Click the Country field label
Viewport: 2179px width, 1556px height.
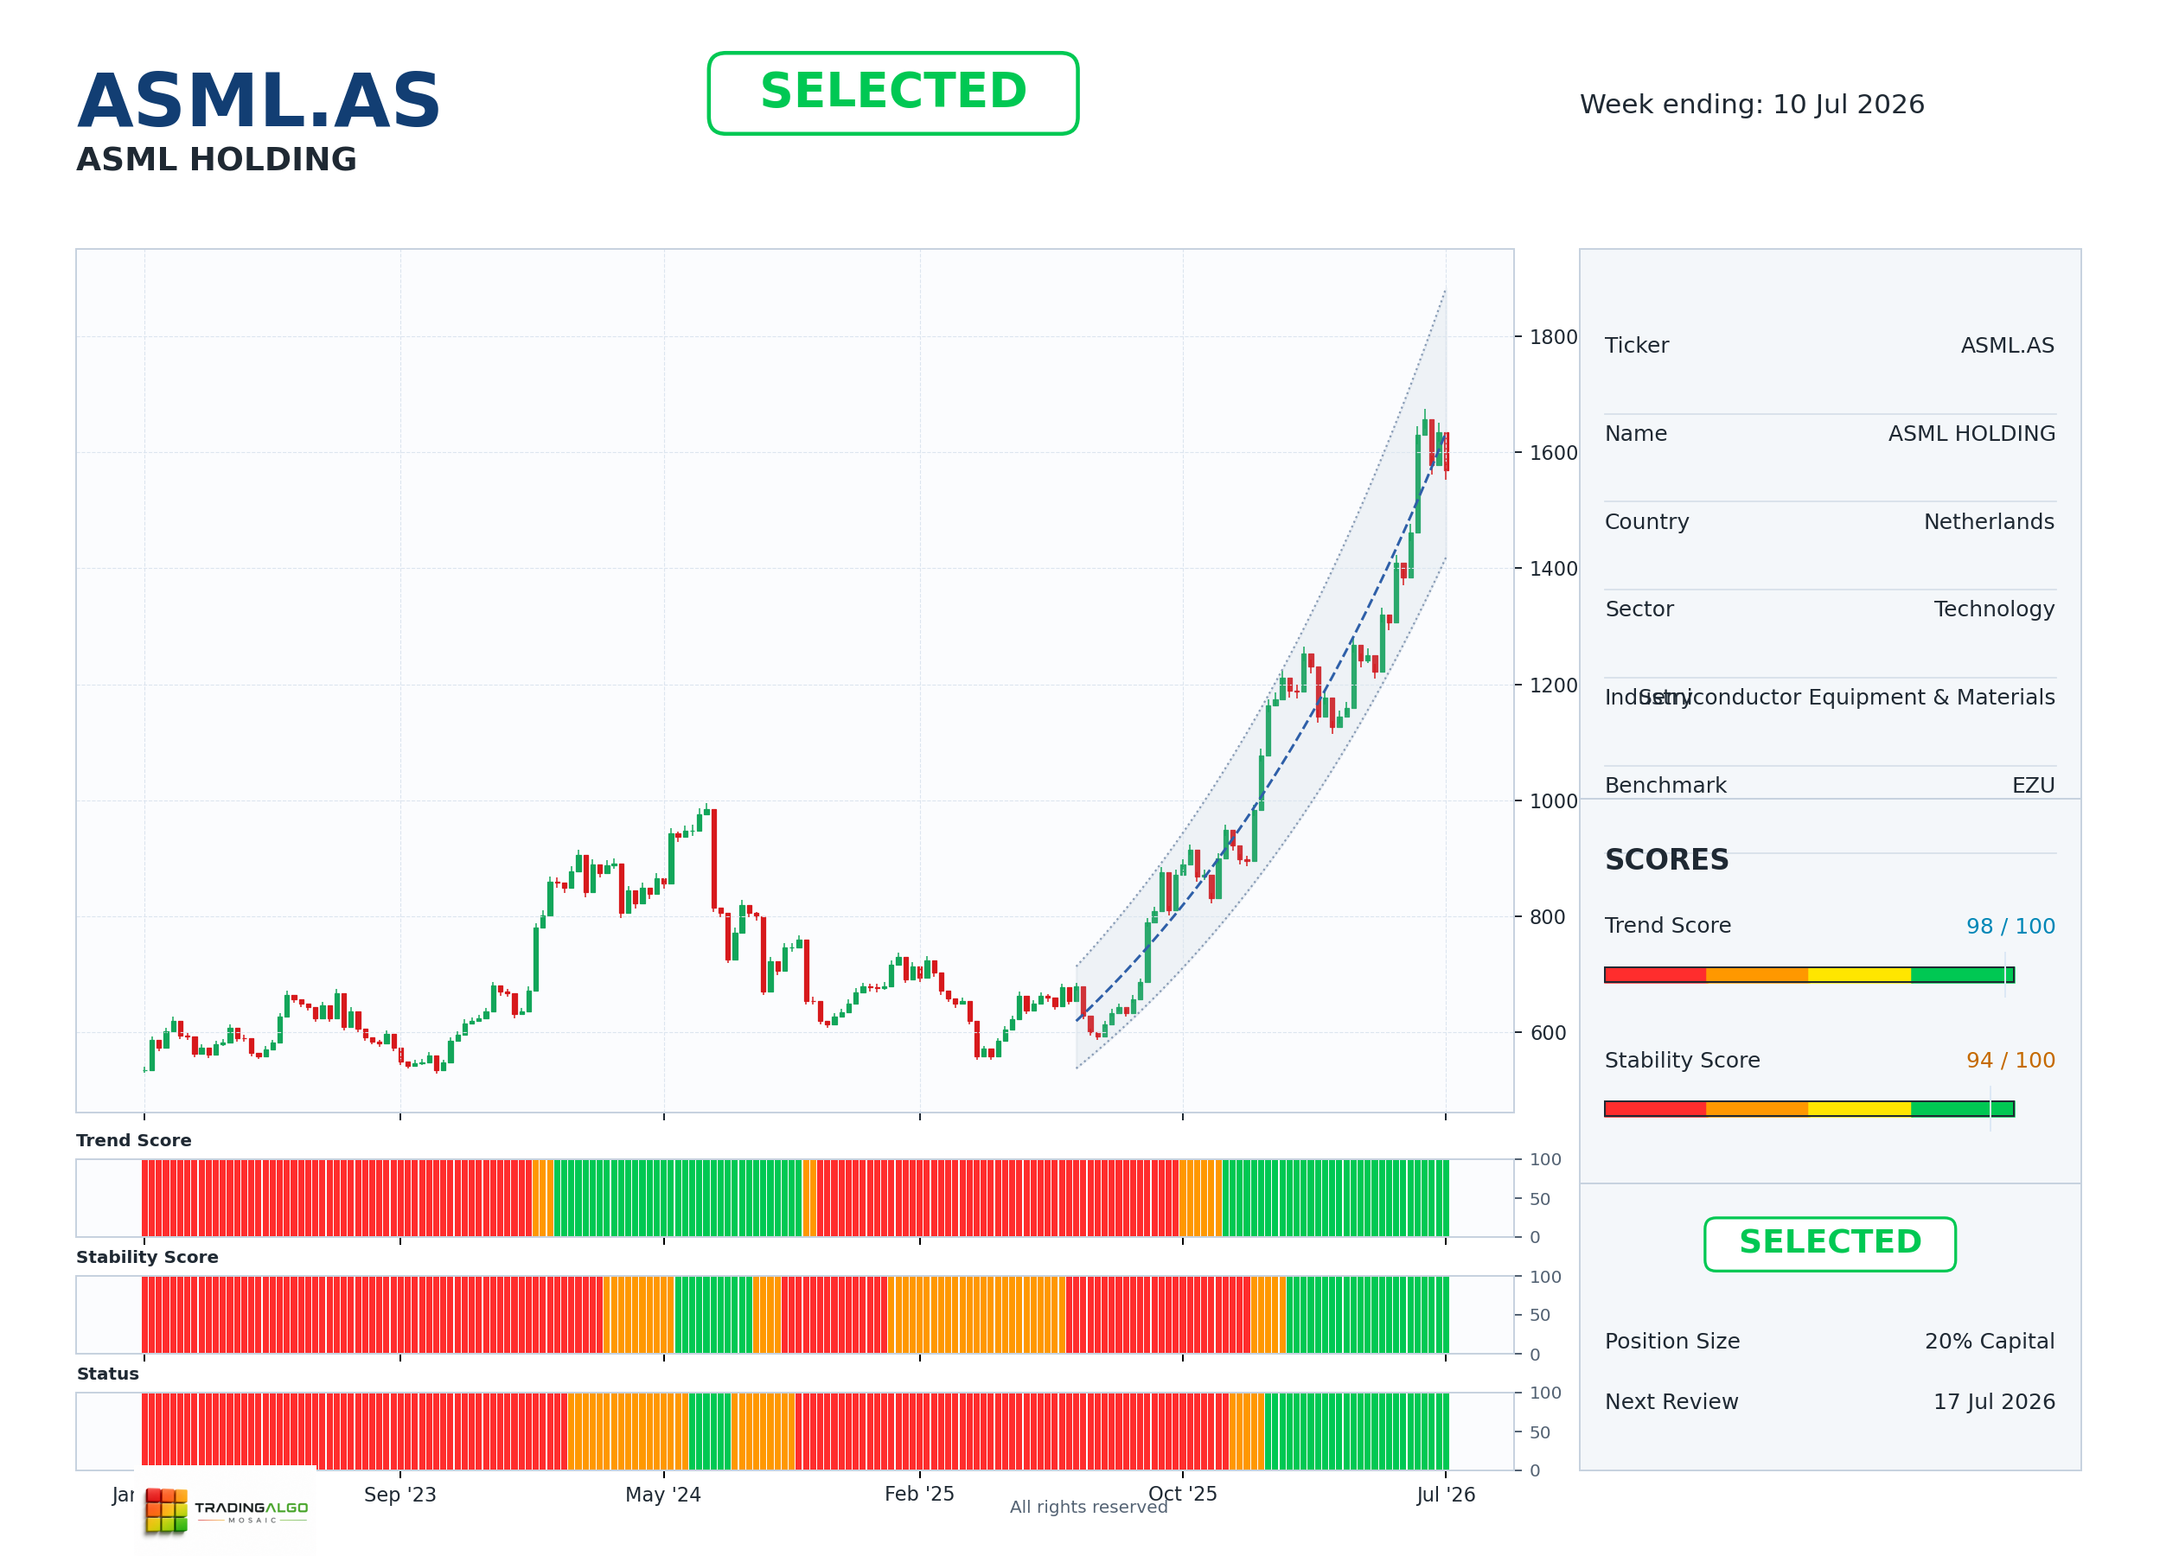point(1646,522)
